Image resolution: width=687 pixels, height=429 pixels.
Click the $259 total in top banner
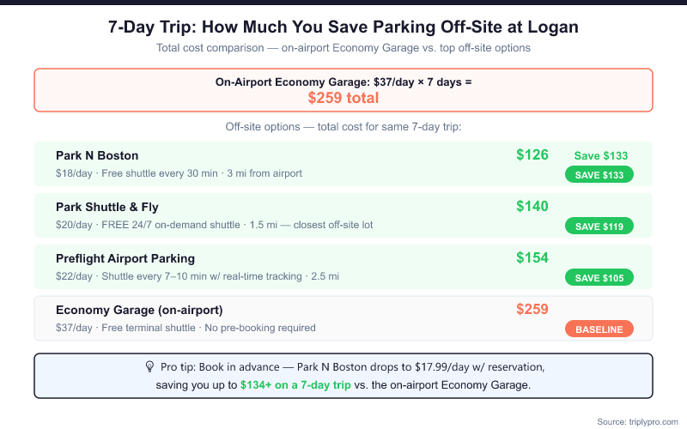(343, 98)
